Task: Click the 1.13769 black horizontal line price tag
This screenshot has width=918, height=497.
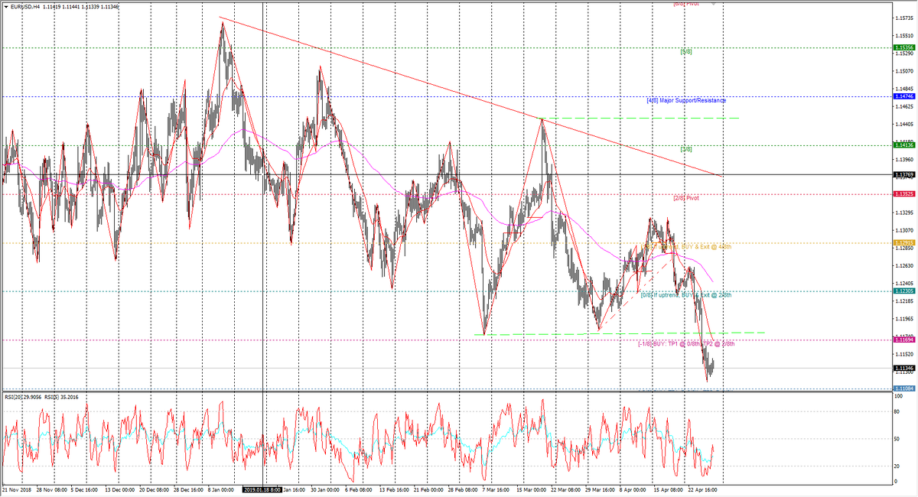Action: [x=903, y=175]
